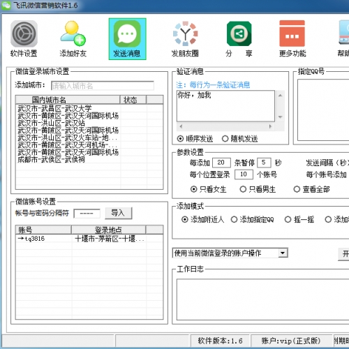Viewport: 349px width, 349px height.
Task: Open the 软件设置 settings icon
Action: click(24, 39)
